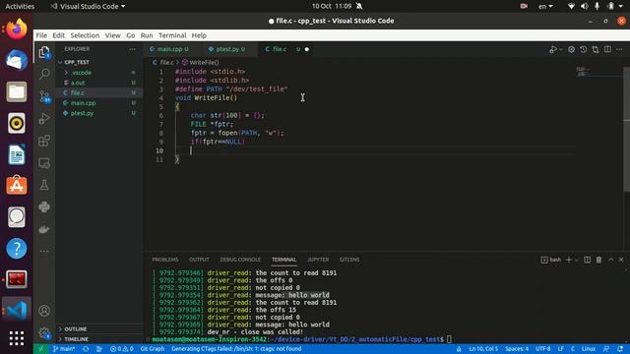Switch to the Problems panel tab
The image size is (630, 354).
tap(165, 260)
